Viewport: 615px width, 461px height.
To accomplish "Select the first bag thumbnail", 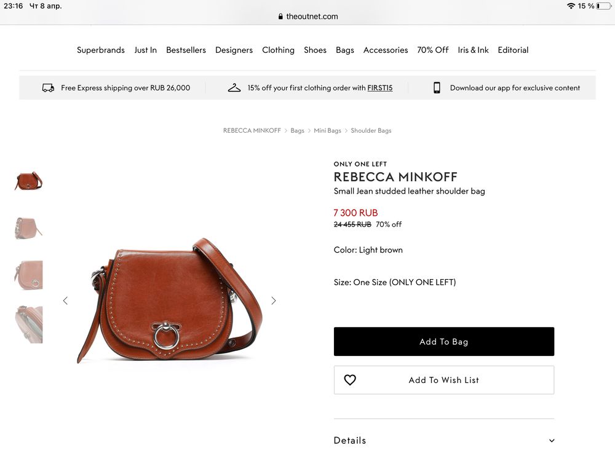I will pyautogui.click(x=28, y=181).
